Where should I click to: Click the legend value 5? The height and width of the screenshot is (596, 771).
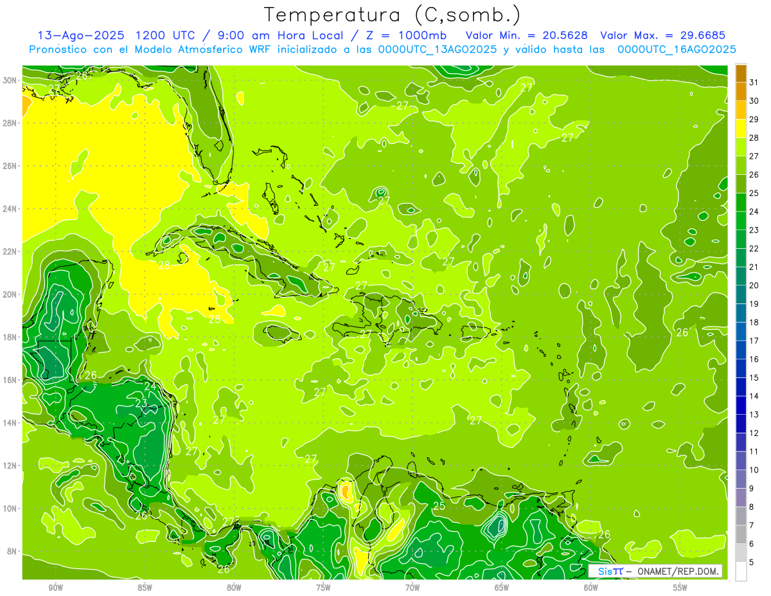(x=752, y=563)
